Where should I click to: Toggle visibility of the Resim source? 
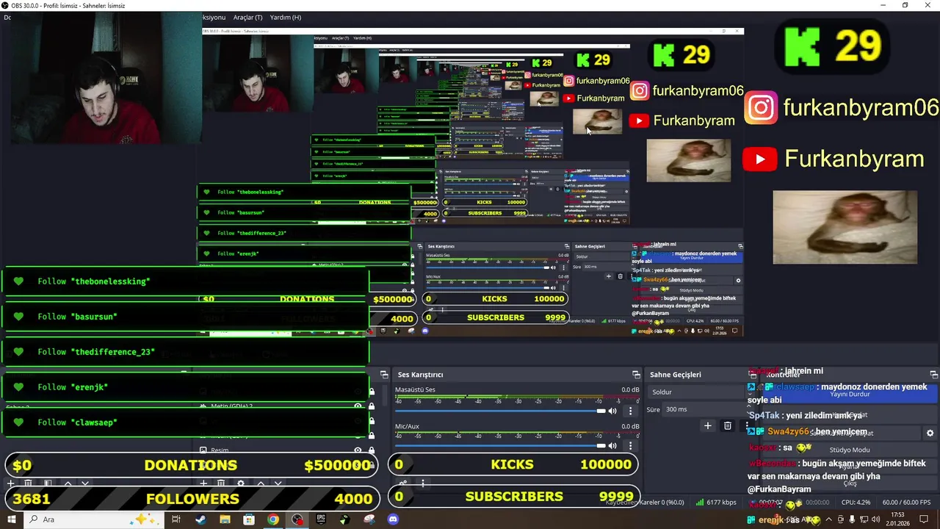coord(358,450)
